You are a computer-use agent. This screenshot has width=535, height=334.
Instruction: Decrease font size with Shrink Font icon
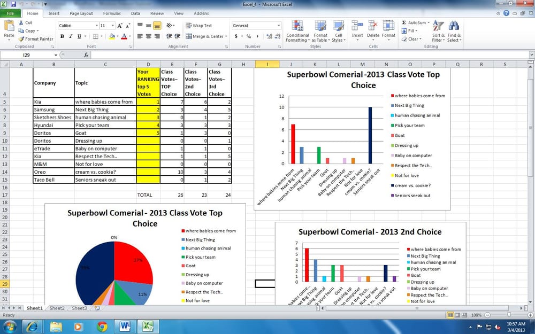pyautogui.click(x=128, y=26)
